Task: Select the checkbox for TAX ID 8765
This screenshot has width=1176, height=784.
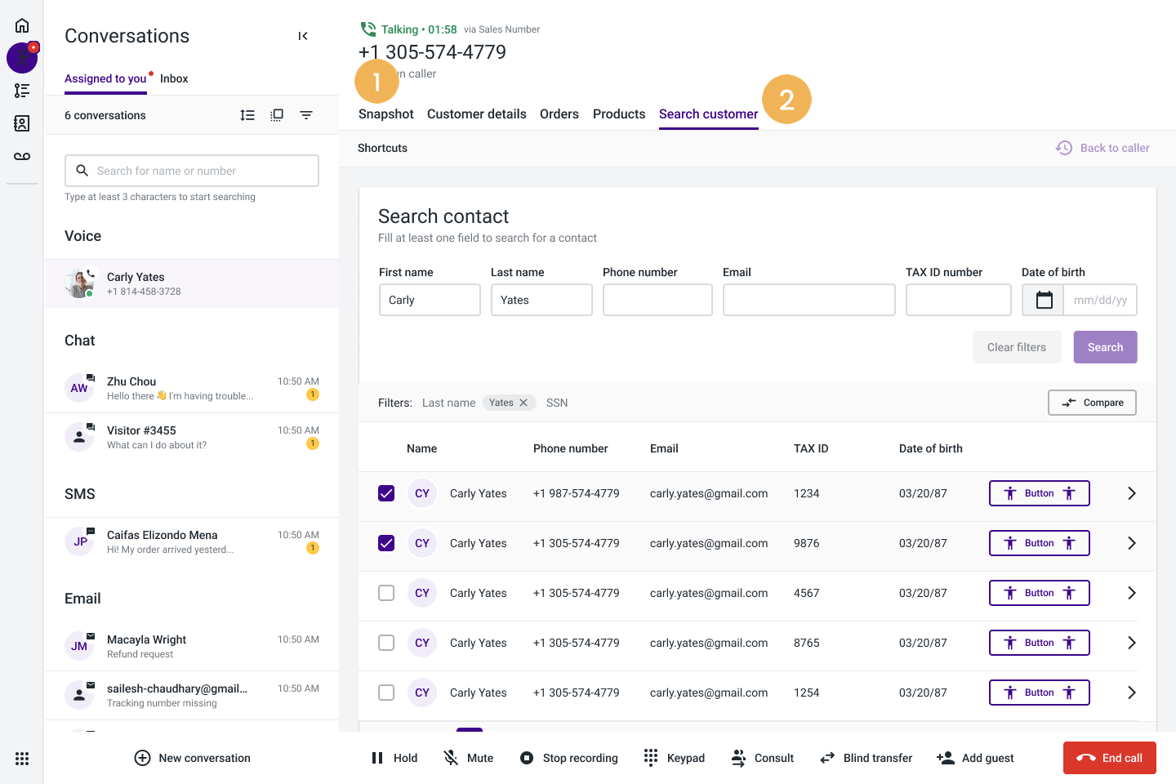Action: pos(386,643)
